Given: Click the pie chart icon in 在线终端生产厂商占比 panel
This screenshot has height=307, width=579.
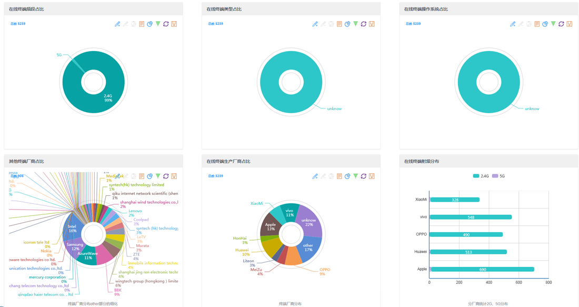Looking at the screenshot, I should 347,176.
